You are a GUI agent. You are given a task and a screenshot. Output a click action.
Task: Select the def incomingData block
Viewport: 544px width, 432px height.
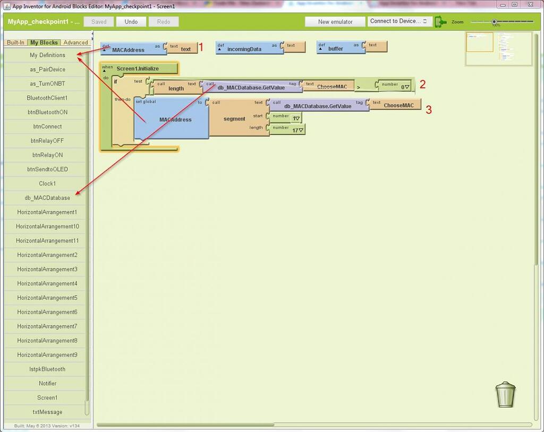(244, 49)
